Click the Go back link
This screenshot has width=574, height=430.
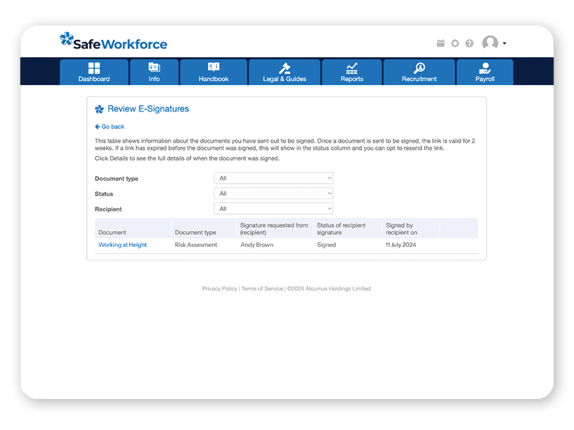click(x=110, y=127)
